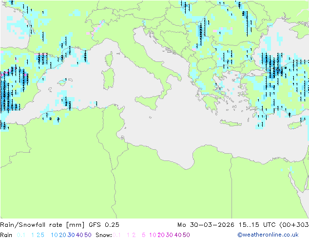The height and width of the screenshot is (239, 309).
Task: Select the 'GFS 0.25' model label
Action: 104,225
